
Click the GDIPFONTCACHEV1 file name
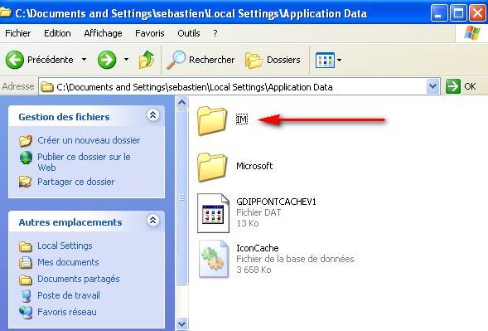[276, 202]
